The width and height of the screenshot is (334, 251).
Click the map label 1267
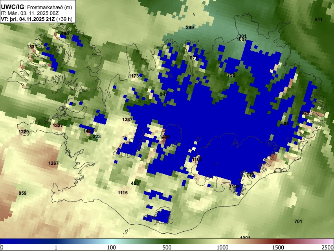pyautogui.click(x=53, y=163)
